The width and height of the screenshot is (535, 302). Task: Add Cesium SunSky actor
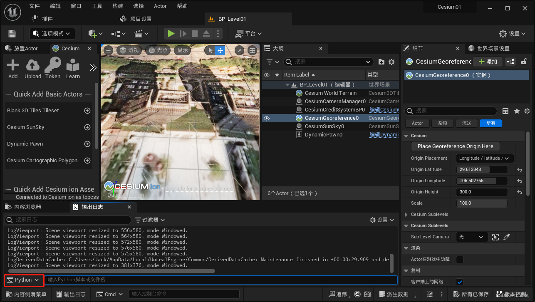[87, 127]
